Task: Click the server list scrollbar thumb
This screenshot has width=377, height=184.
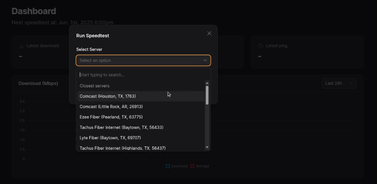Action: tap(207, 95)
